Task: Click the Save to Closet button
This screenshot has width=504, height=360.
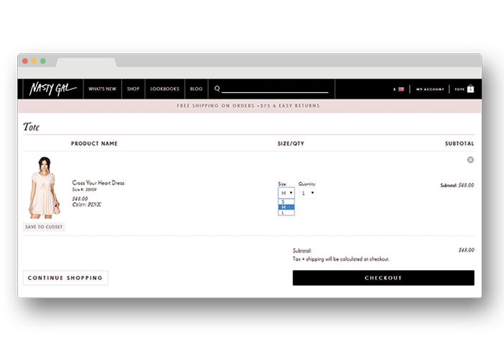Action: pos(44,227)
